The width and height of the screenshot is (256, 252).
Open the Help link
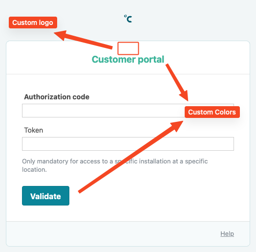click(227, 234)
